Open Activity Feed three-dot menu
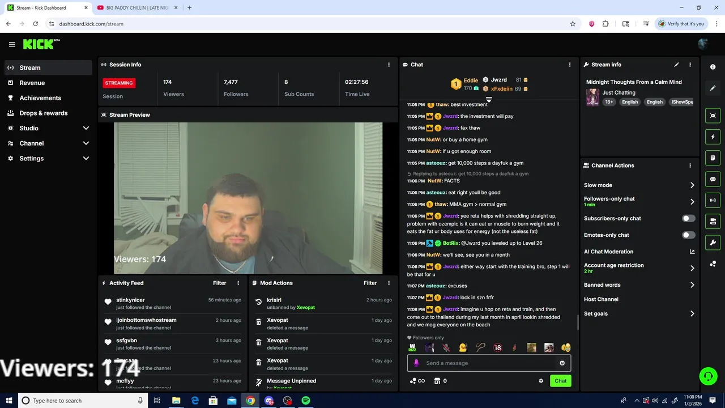 tap(238, 283)
